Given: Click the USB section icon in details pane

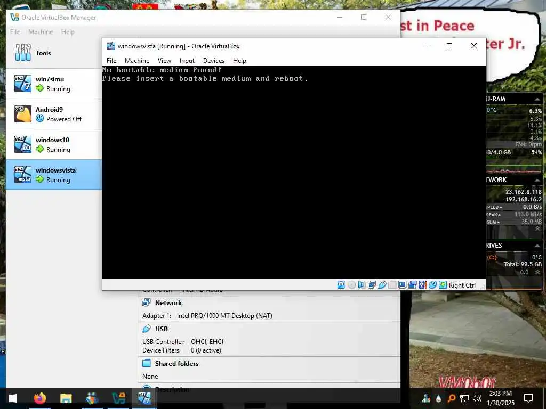Looking at the screenshot, I should point(147,329).
